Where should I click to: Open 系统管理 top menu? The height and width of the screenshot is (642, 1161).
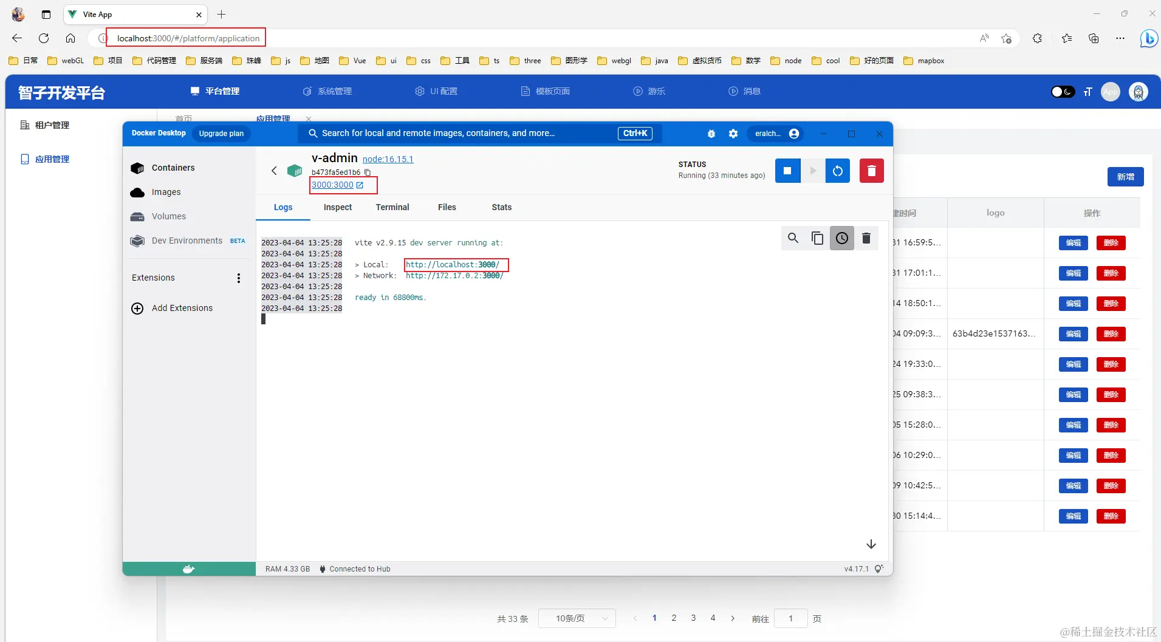327,91
